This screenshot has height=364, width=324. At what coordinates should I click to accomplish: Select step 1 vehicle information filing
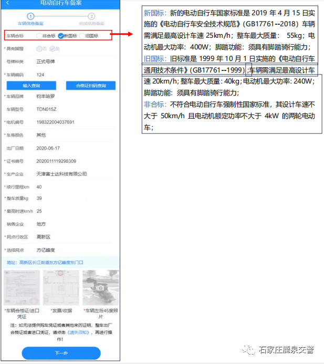coord(30,19)
